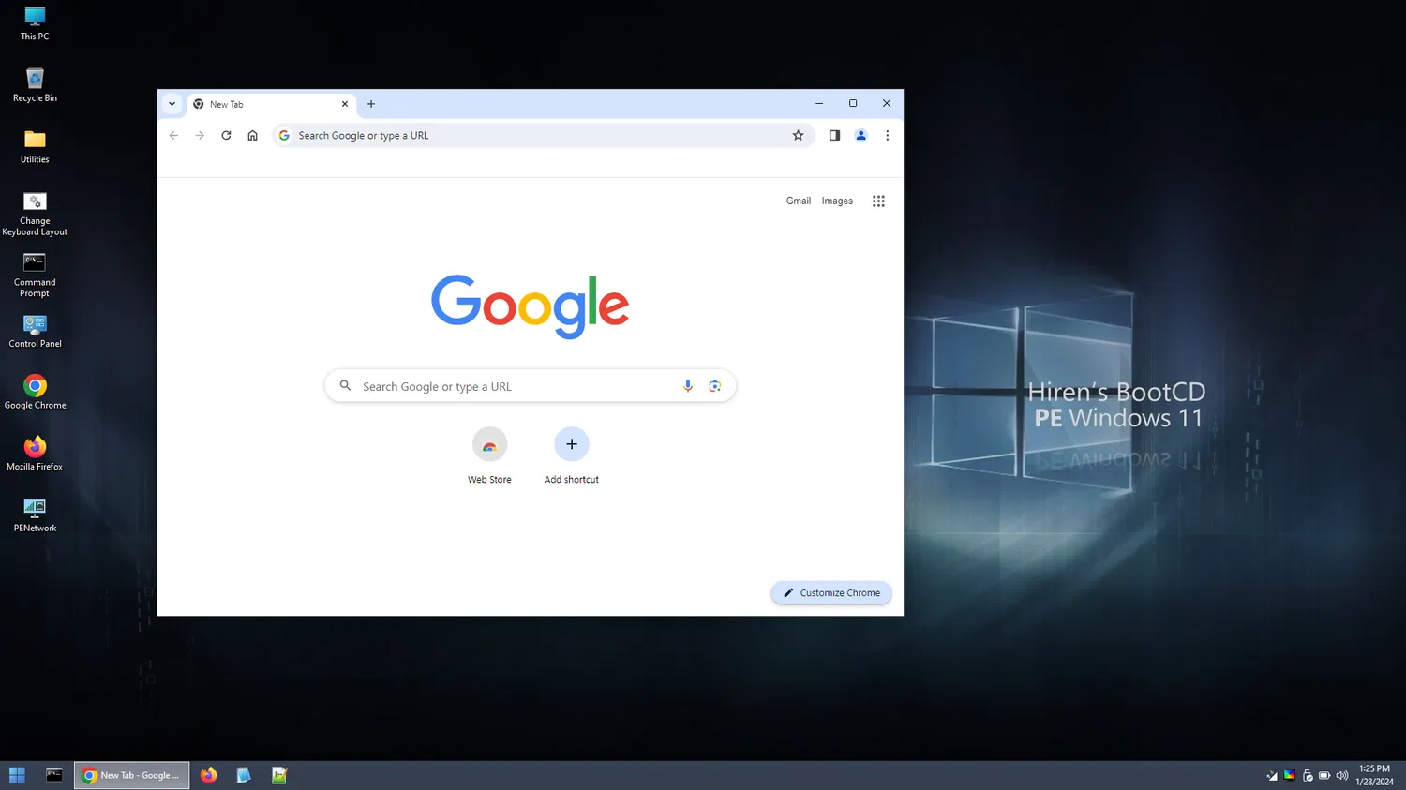The height and width of the screenshot is (790, 1406).
Task: Click Firefox icon in taskbar
Action: click(208, 775)
